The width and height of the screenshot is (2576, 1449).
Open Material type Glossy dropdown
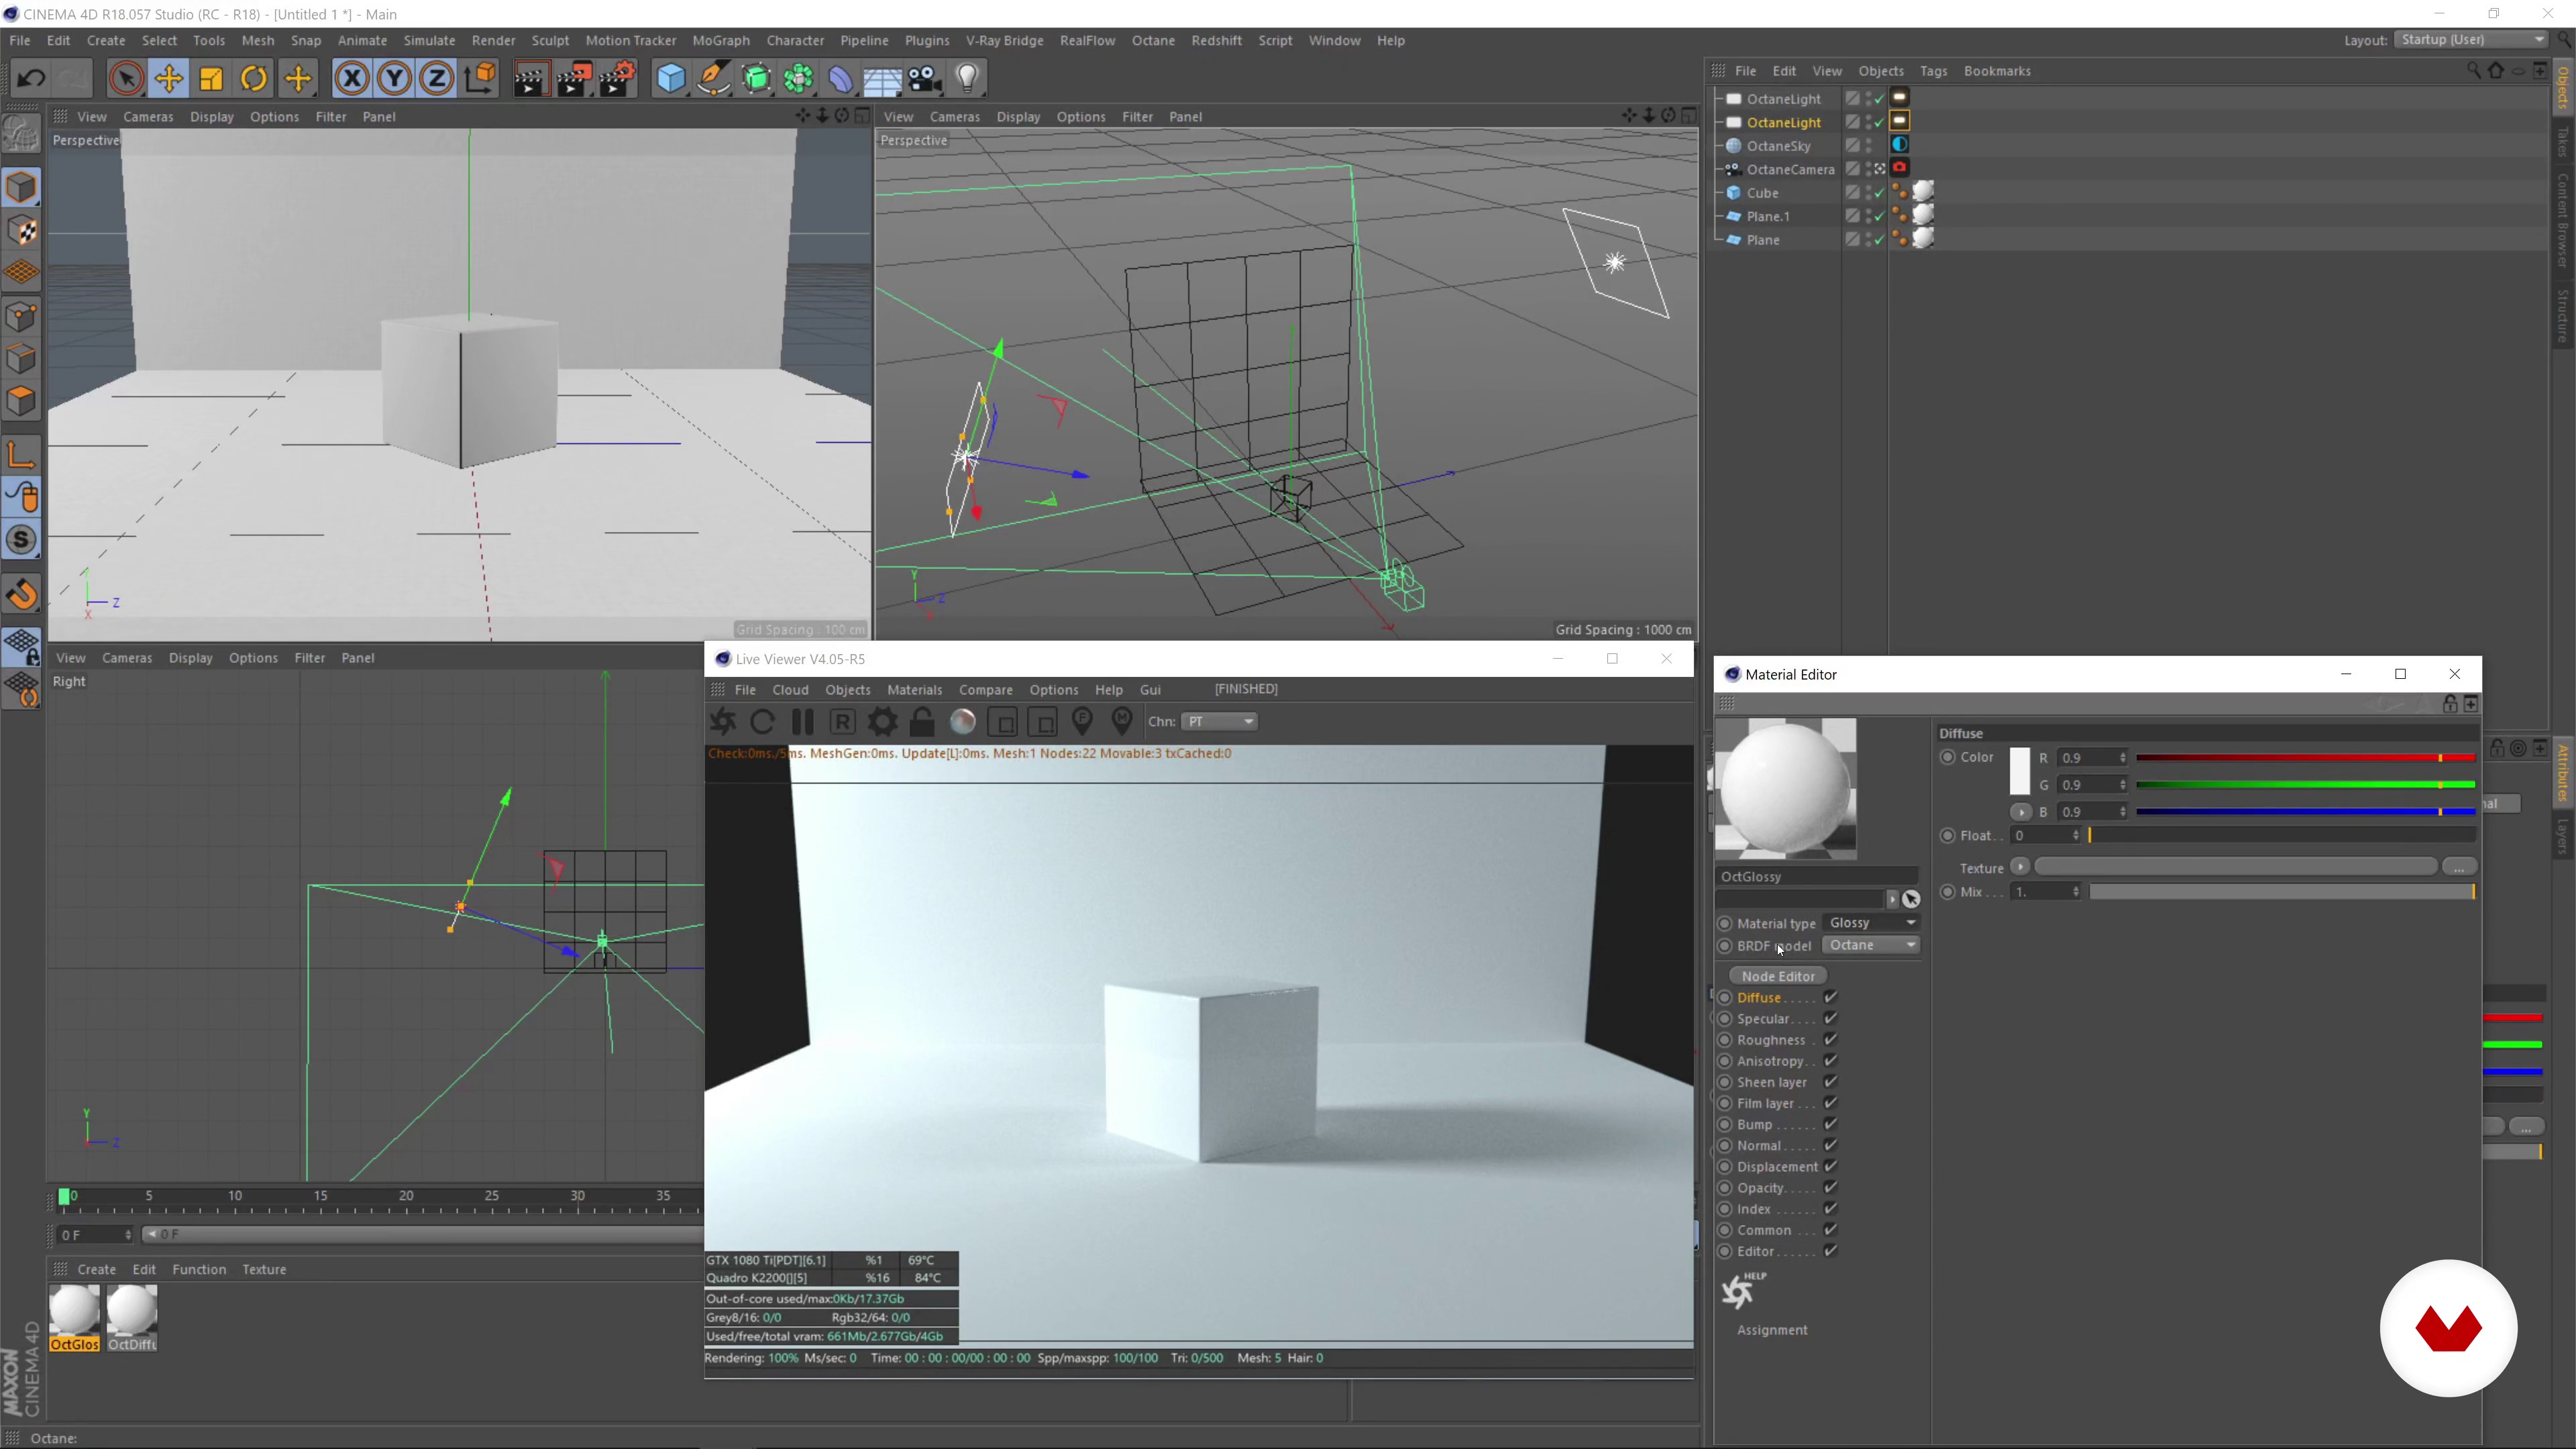[1871, 922]
